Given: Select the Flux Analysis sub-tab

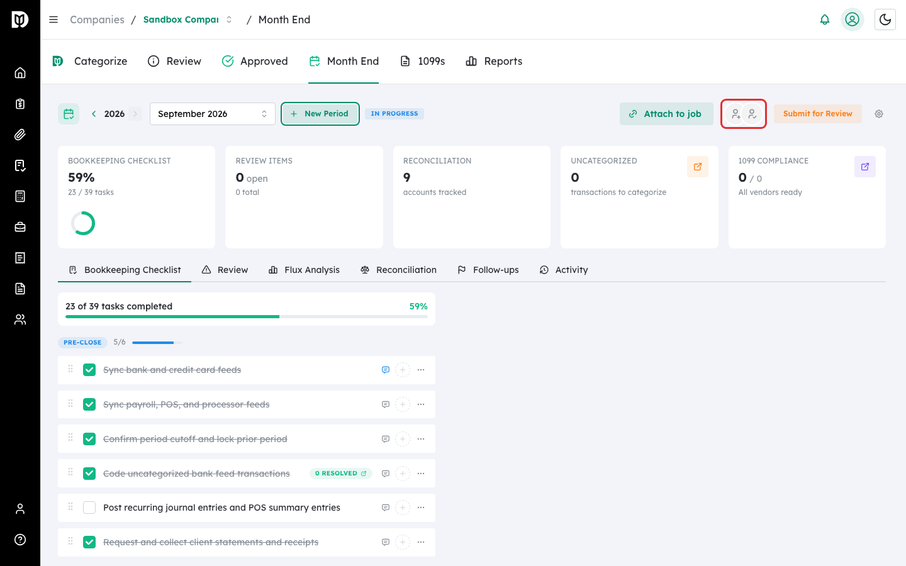Looking at the screenshot, I should click(304, 270).
